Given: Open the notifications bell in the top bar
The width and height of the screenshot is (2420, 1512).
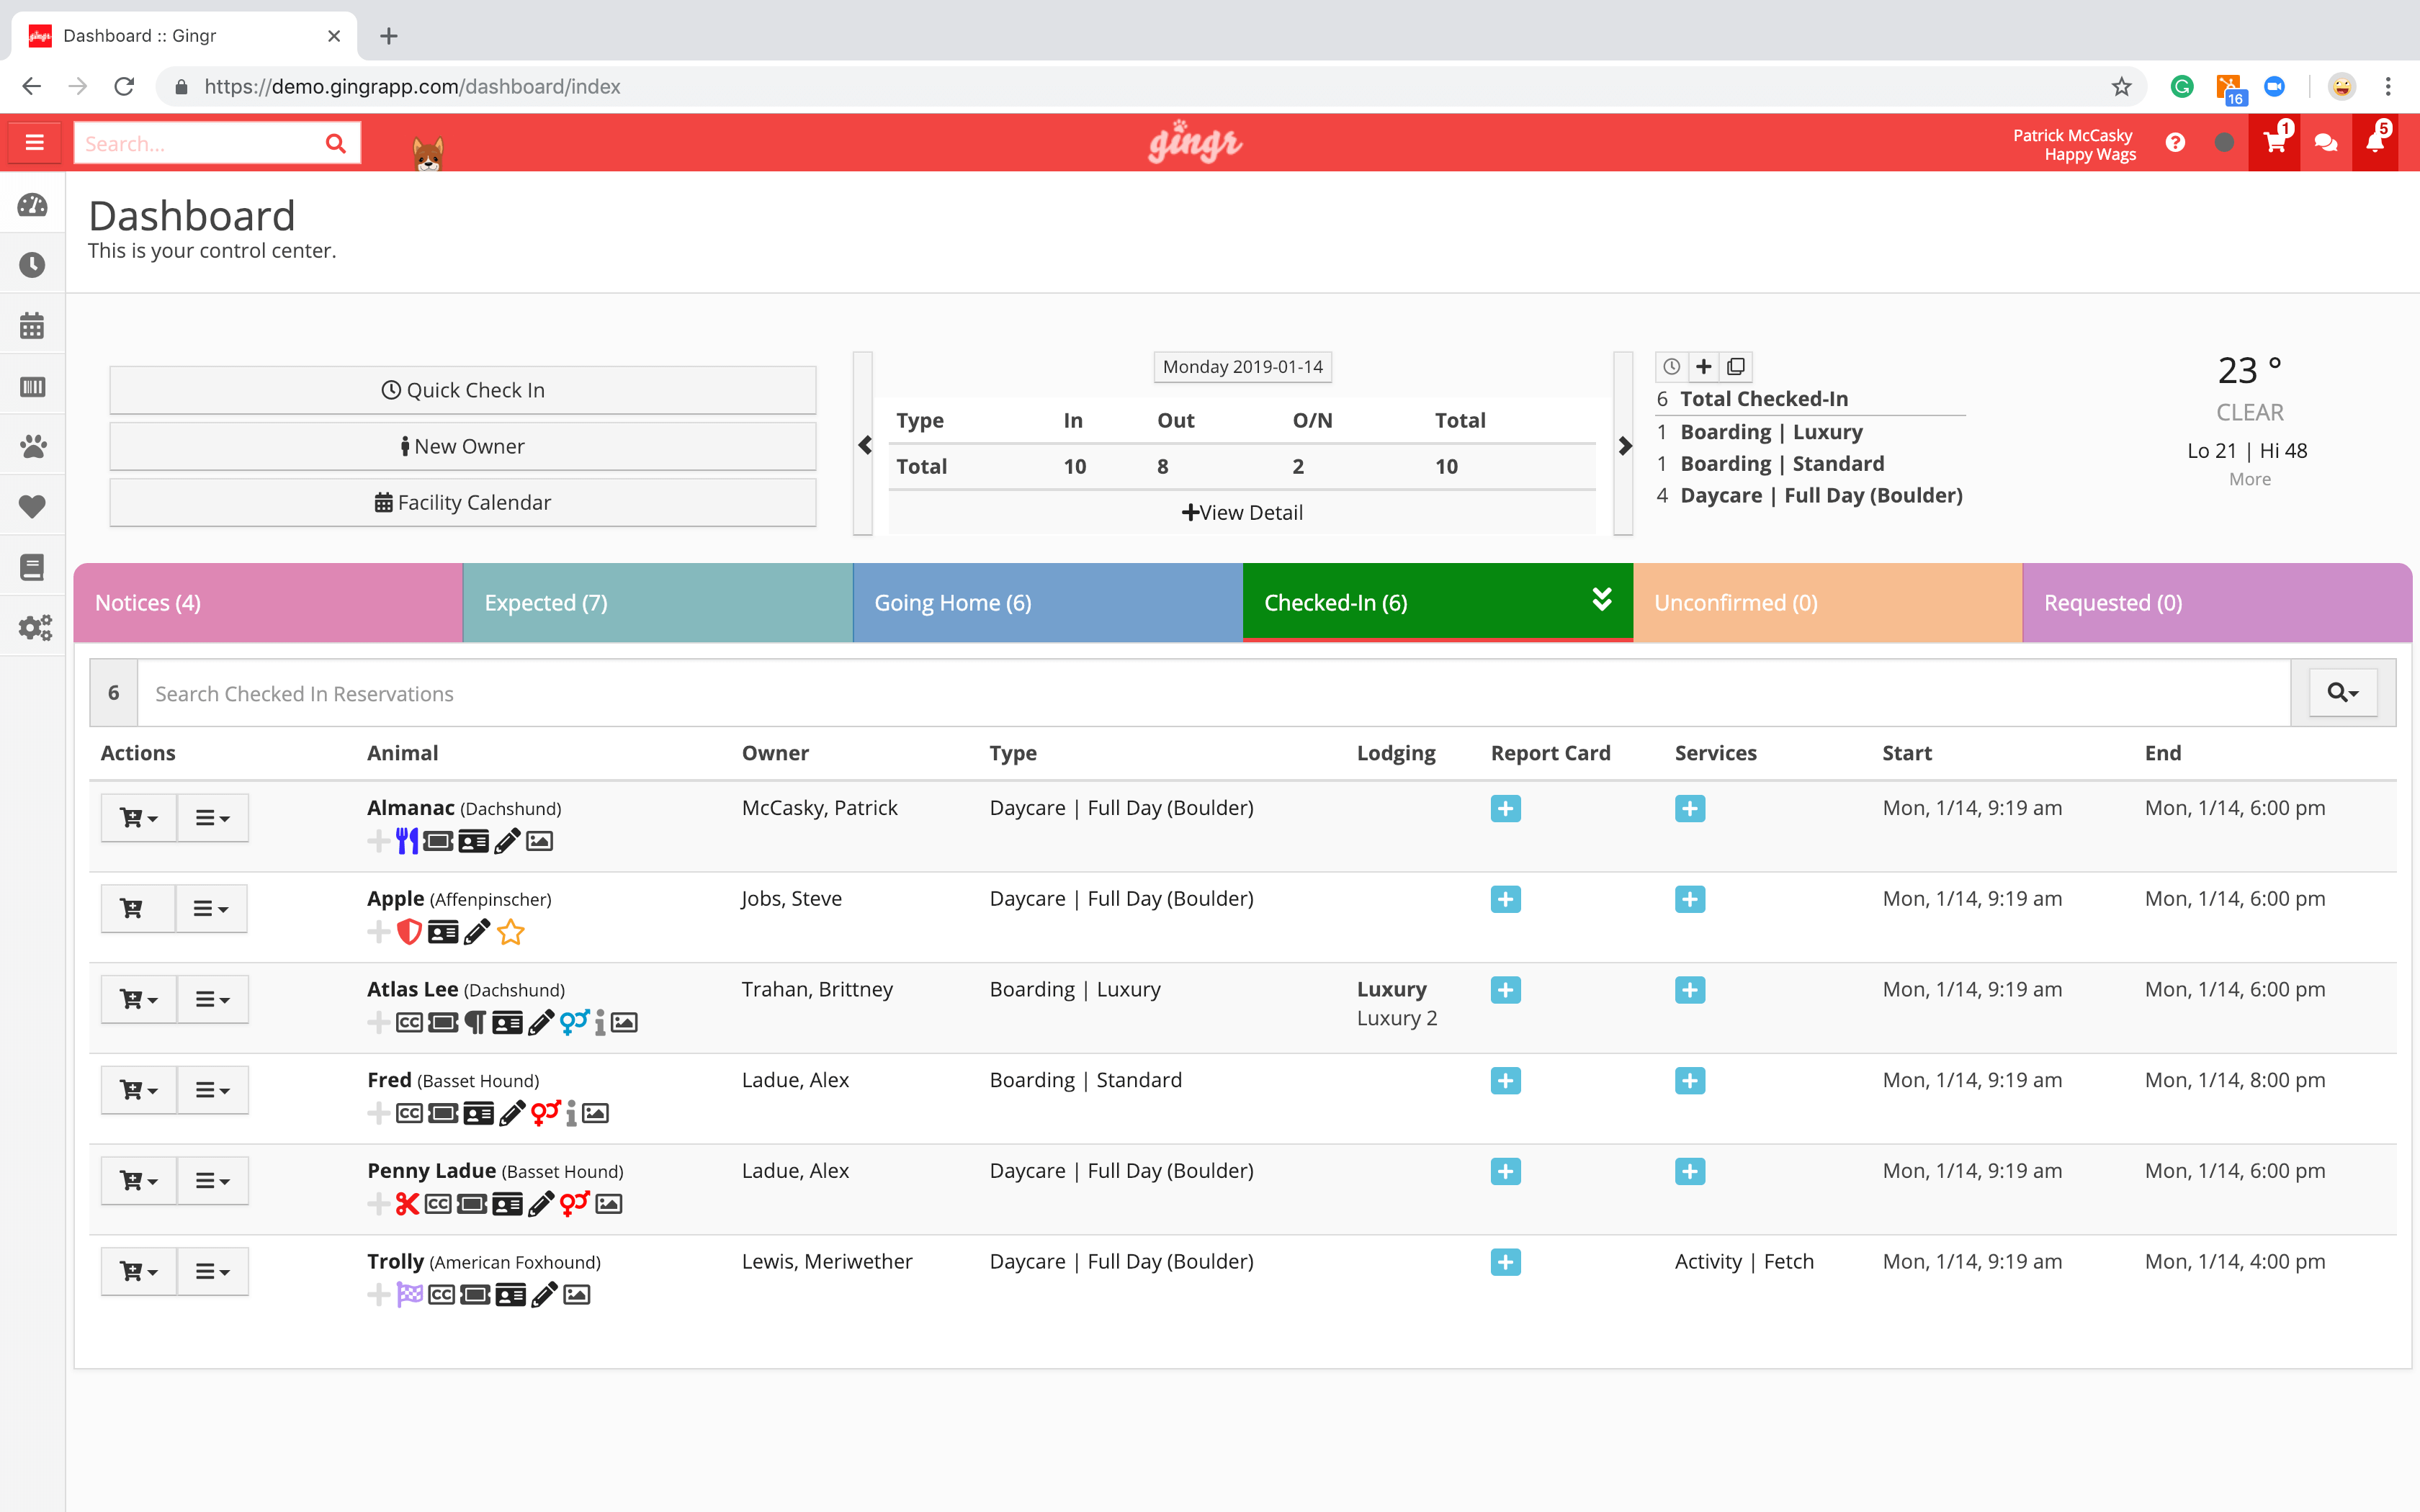Looking at the screenshot, I should (x=2375, y=143).
